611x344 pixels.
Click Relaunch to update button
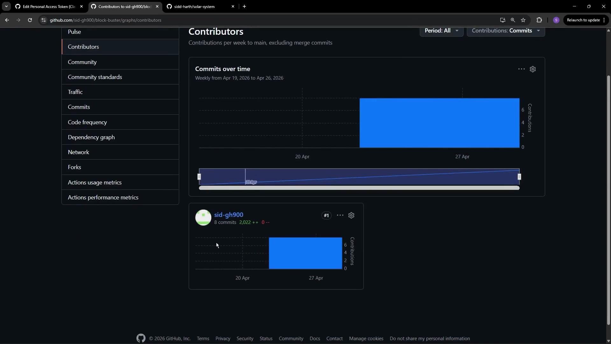586,20
